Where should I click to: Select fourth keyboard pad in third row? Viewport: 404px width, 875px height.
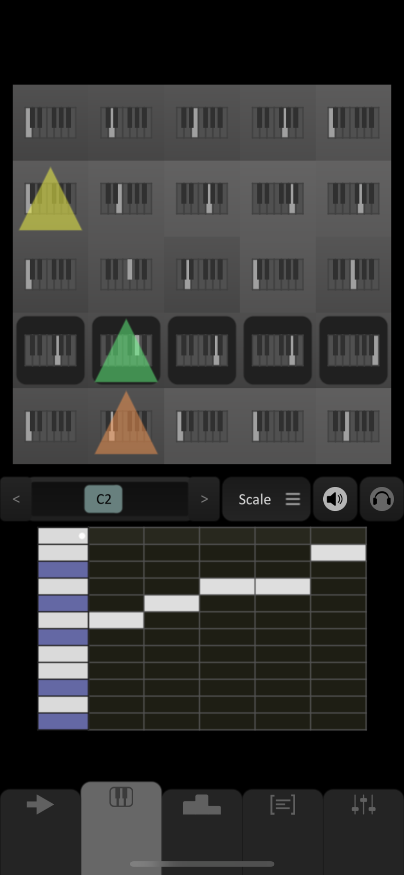[x=278, y=274]
